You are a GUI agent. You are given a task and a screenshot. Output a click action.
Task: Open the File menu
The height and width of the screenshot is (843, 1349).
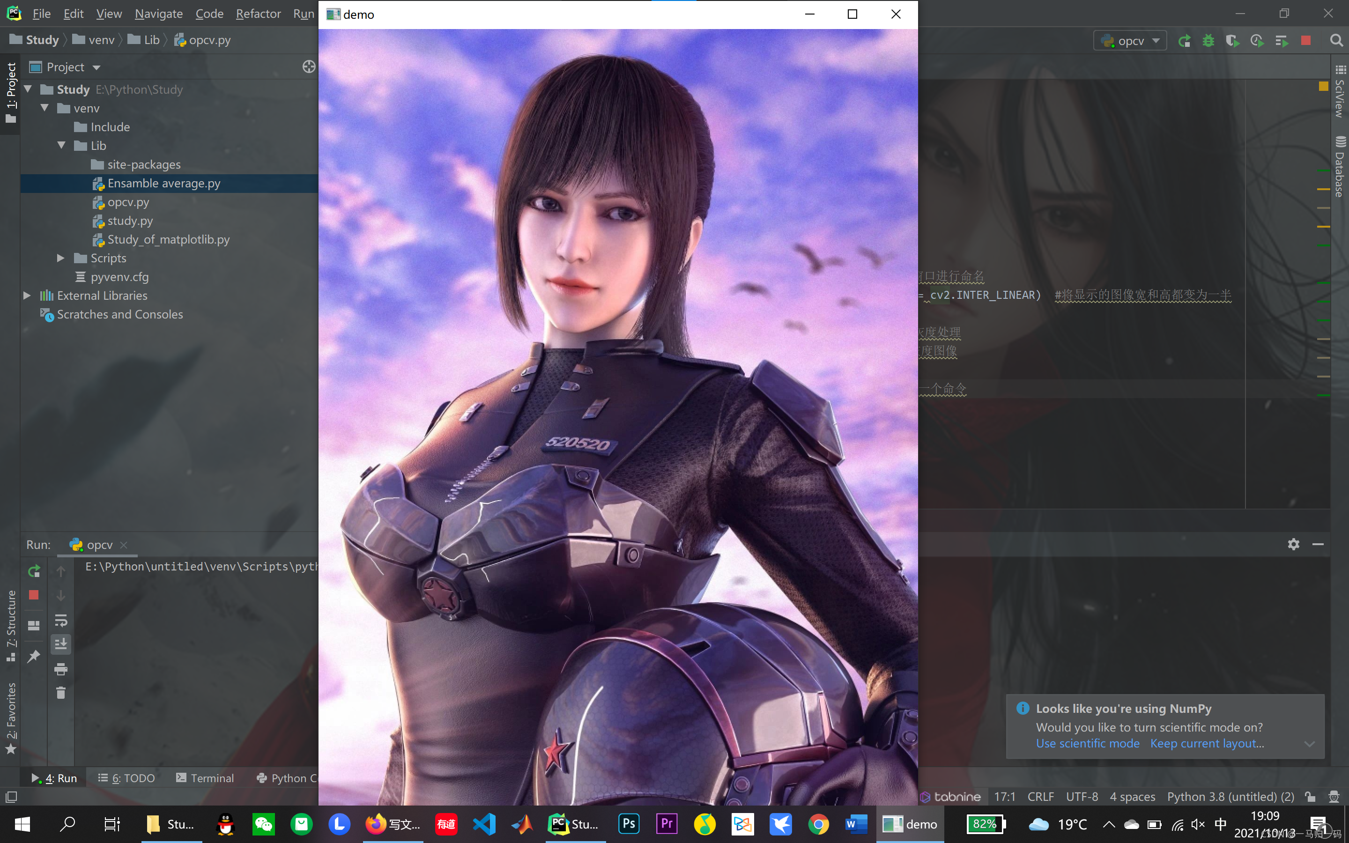click(41, 14)
